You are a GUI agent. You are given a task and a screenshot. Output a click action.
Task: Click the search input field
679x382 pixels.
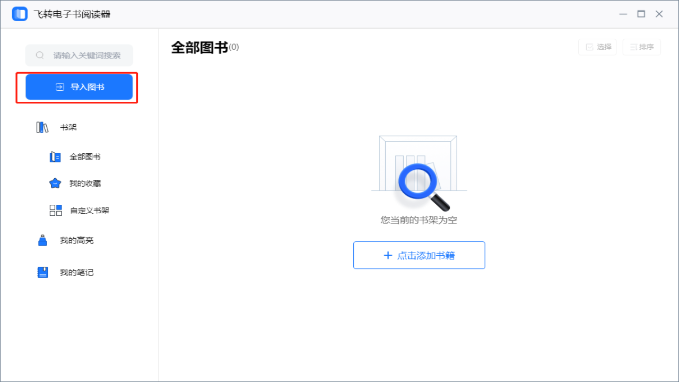(85, 55)
